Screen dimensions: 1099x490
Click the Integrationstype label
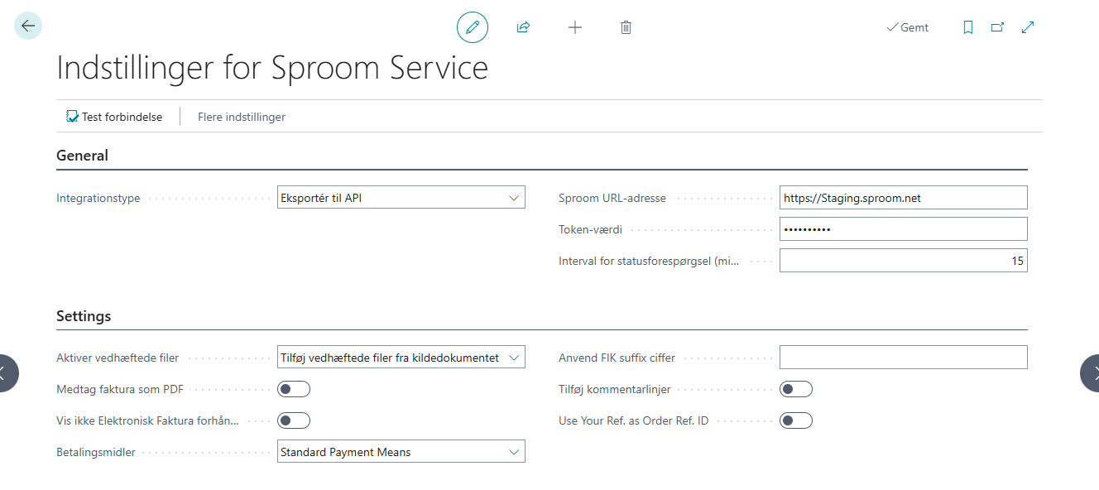coord(98,198)
